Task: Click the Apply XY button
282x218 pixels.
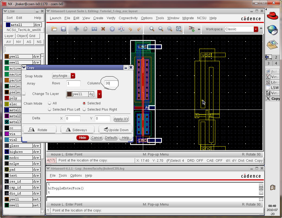Action: (x=121, y=119)
